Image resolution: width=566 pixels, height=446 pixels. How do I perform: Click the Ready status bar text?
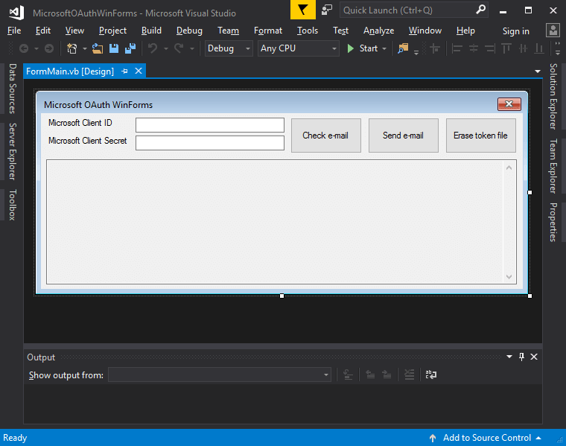pos(15,438)
